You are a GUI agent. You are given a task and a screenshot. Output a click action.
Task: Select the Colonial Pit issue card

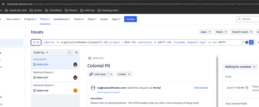(55, 62)
